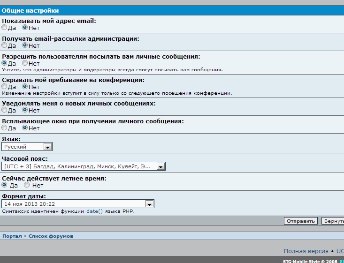Choose 'Нет' for new personal message notifications

tap(25, 110)
